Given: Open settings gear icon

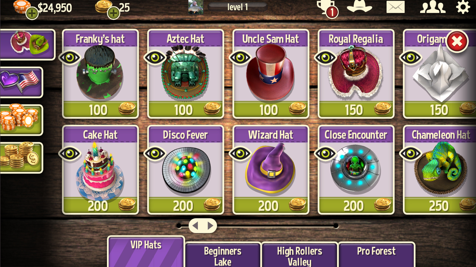Looking at the screenshot, I should [x=463, y=7].
